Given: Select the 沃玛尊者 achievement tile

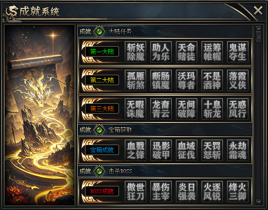Looking at the screenshot, I should click(186, 80).
